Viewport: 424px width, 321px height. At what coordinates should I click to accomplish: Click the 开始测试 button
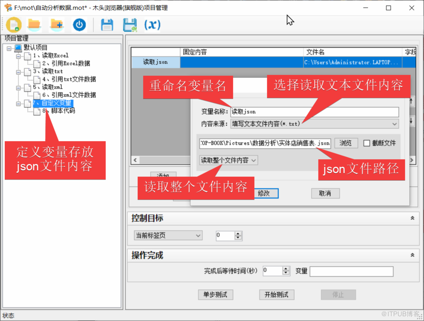coord(276,294)
